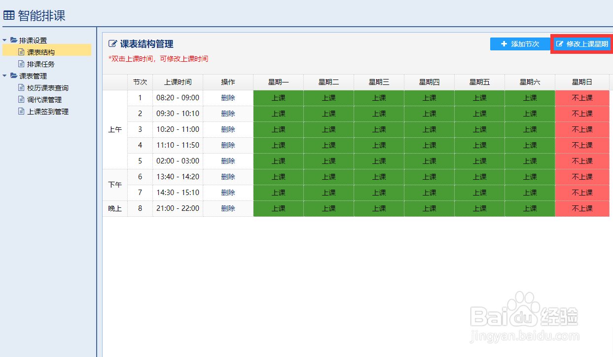Click the 修改上课星期 button

pyautogui.click(x=582, y=44)
